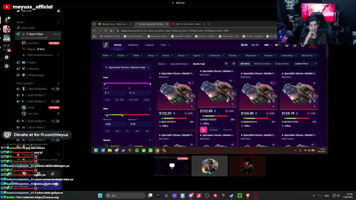
Task: Click the browser home button
Action: click(x=111, y=31)
